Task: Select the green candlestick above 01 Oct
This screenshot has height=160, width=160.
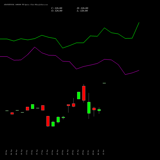Action: click(89, 108)
